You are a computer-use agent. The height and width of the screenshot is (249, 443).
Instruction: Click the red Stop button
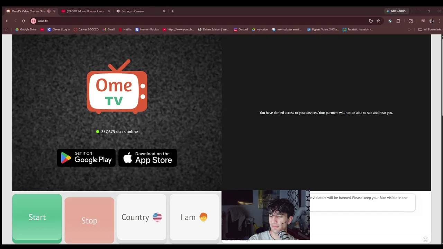[x=89, y=220]
